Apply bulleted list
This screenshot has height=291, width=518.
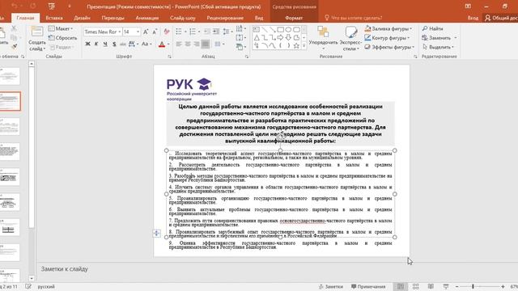(x=179, y=32)
